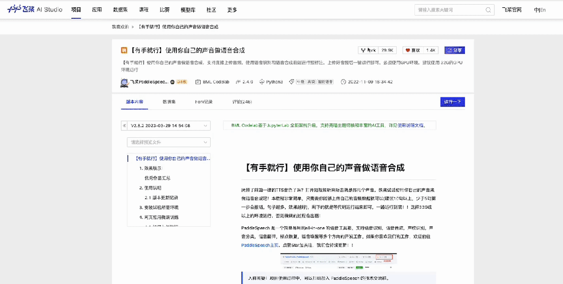Image resolution: width=563 pixels, height=284 pixels.
Task: Click the 高级 difficulty tag
Action: 311,82
